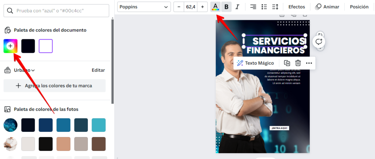375x159 pixels.
Task: Click the color search field
Action: point(56,11)
